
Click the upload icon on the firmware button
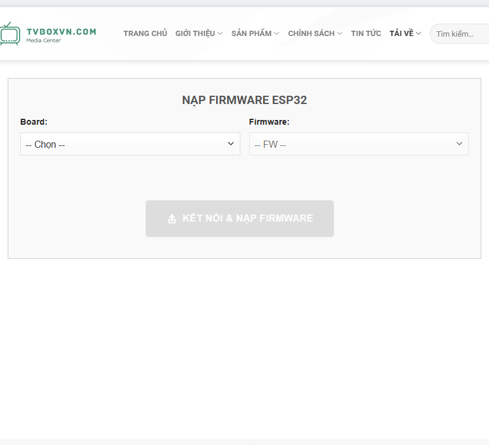click(172, 219)
